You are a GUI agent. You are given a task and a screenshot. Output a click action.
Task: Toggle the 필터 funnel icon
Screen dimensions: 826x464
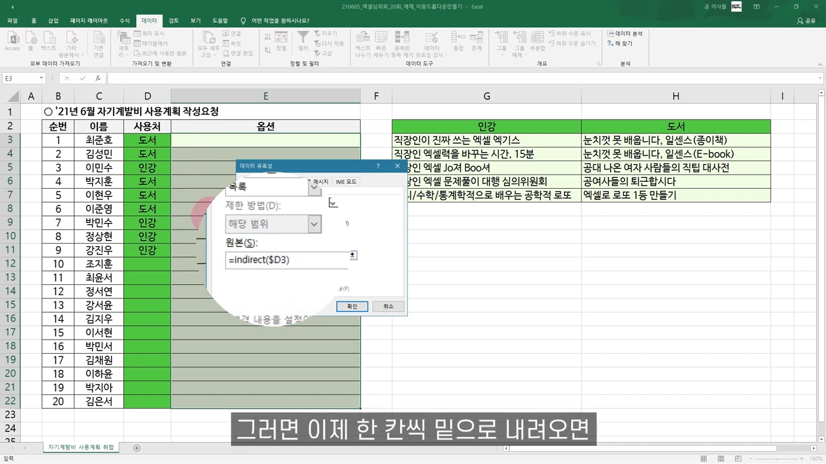tap(303, 41)
